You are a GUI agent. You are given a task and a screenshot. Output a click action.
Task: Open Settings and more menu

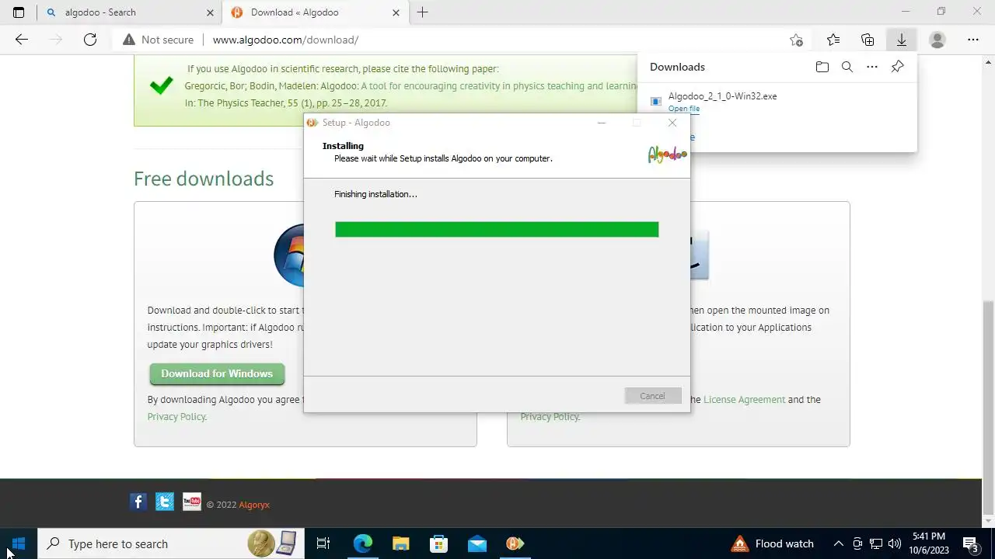(973, 40)
